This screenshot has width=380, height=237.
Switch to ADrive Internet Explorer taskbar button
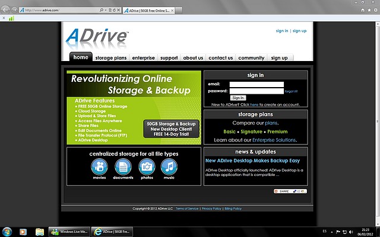112,232
